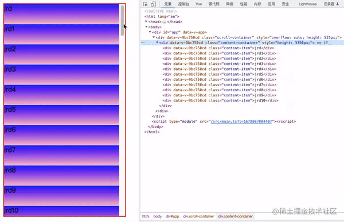
Task: Select the DOCTYPE html line
Action: click(x=161, y=11)
